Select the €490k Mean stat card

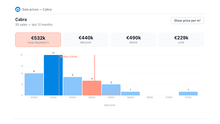coord(133,40)
